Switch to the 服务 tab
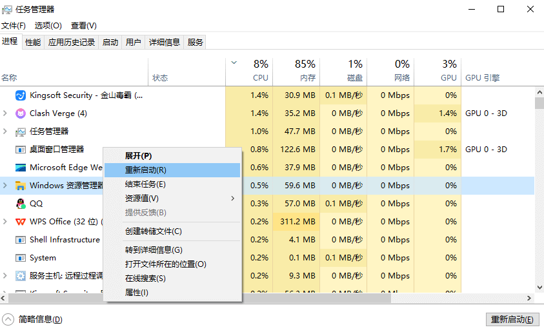Image resolution: width=544 pixels, height=332 pixels. [195, 43]
